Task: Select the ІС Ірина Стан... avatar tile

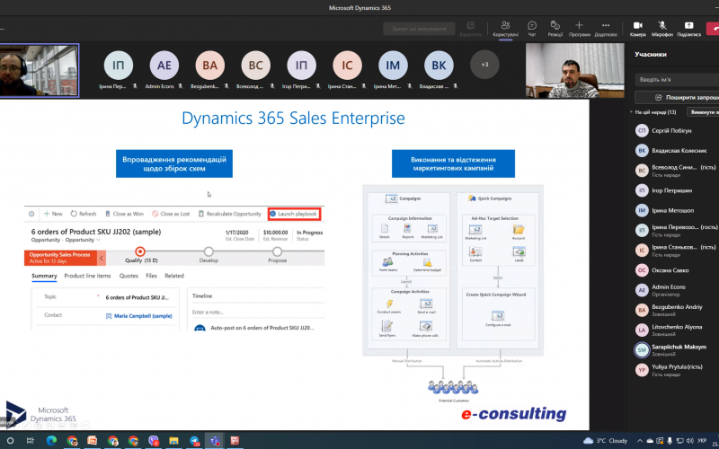Action: click(347, 65)
